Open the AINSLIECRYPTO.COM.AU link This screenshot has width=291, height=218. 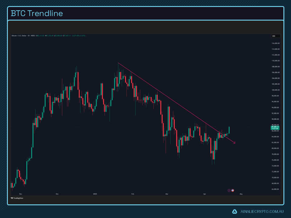tap(262, 212)
